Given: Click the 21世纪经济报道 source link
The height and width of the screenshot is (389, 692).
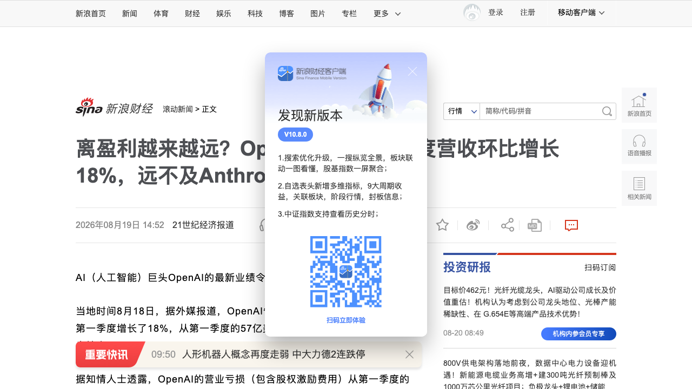Looking at the screenshot, I should (x=203, y=225).
